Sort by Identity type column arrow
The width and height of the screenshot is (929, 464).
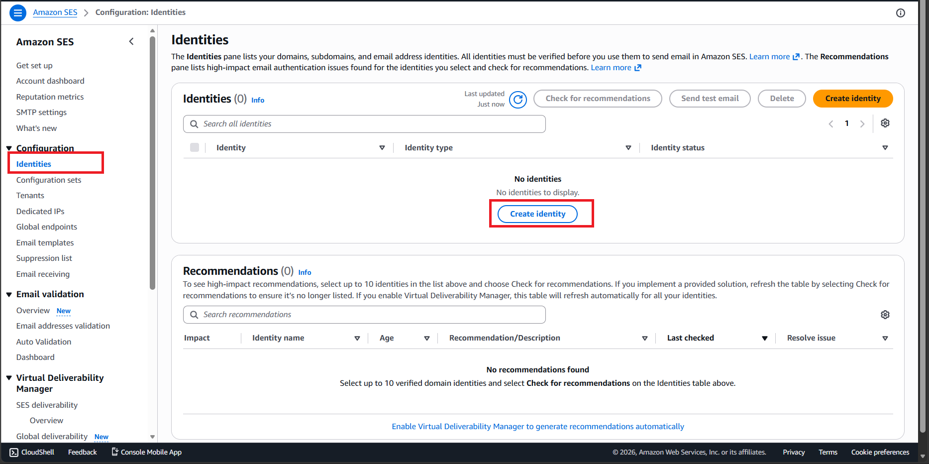[x=628, y=148]
